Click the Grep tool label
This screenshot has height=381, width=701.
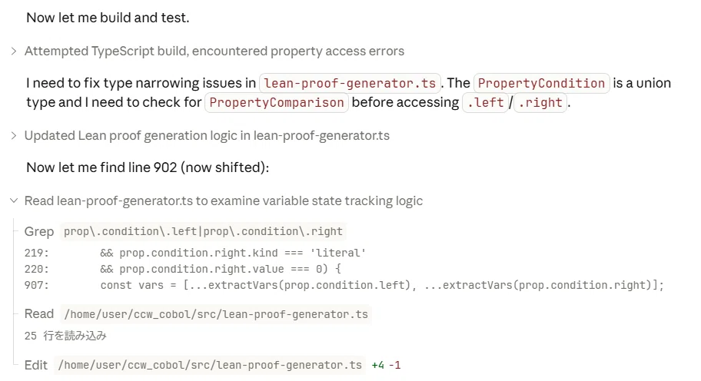tap(39, 231)
